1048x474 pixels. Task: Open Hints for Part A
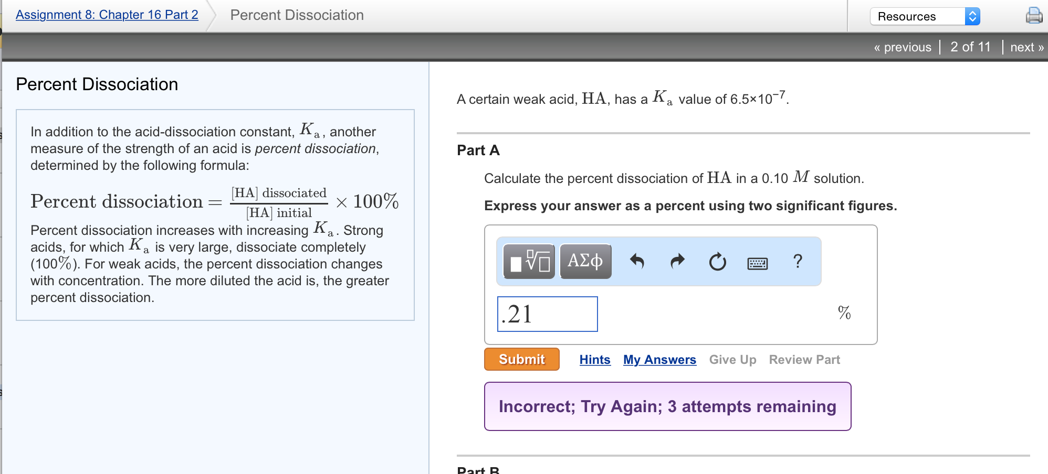[x=594, y=359]
